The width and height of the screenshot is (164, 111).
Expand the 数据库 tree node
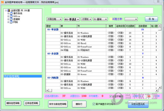[x=8, y=19]
